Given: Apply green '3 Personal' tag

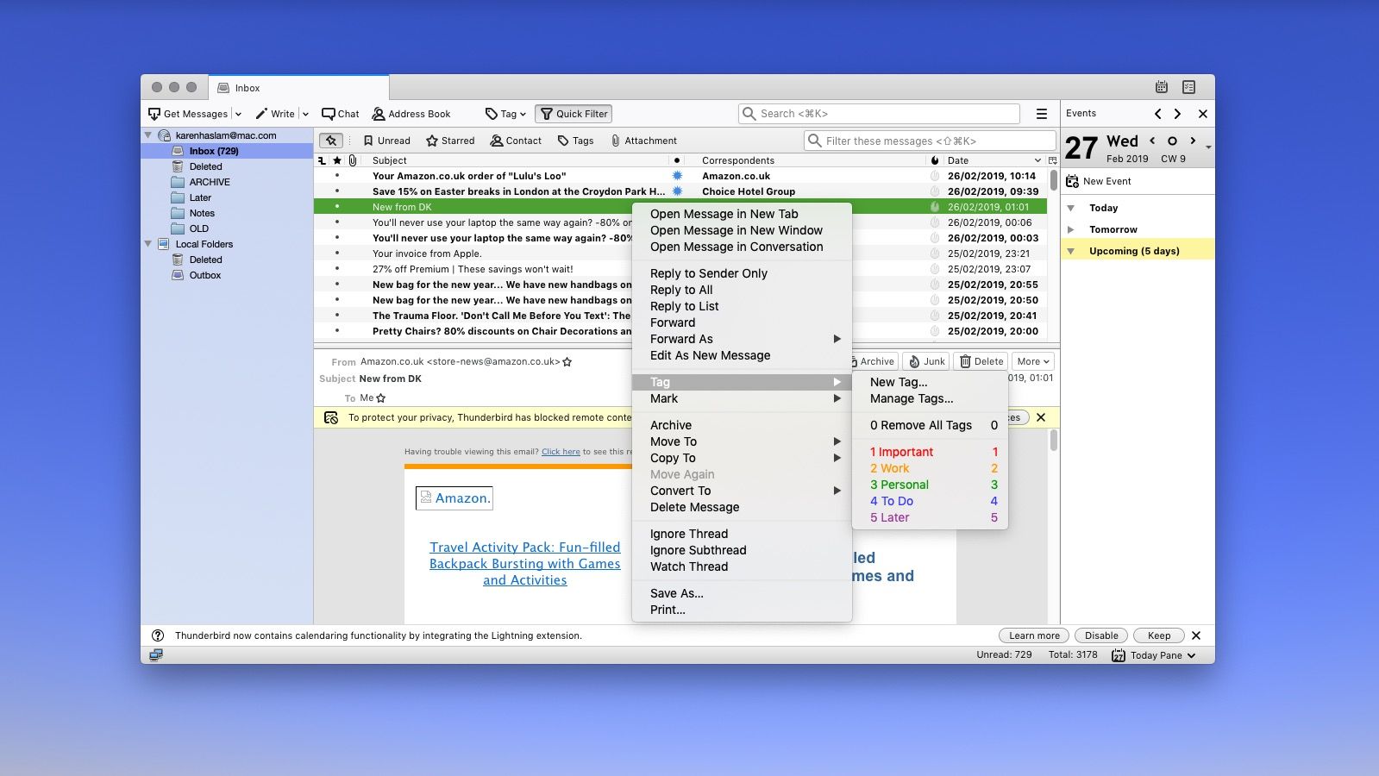Looking at the screenshot, I should pyautogui.click(x=930, y=485).
